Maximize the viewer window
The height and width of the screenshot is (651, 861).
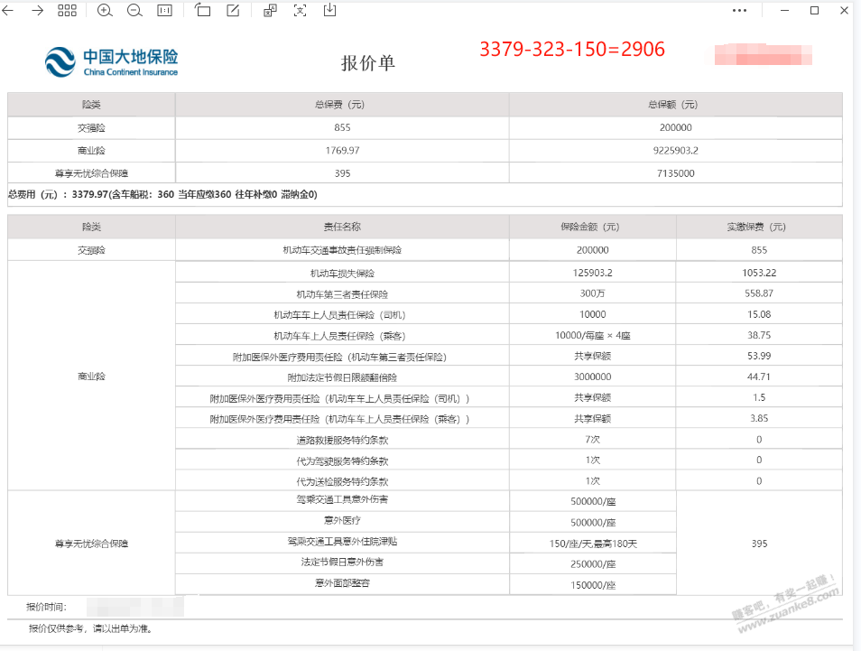(x=814, y=11)
